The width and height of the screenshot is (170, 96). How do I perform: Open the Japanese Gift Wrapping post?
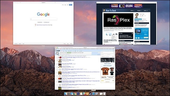(66, 66)
